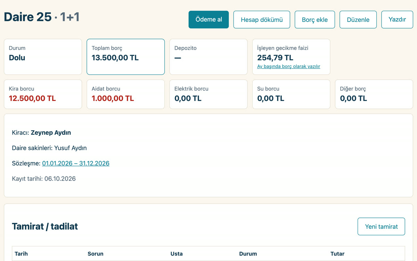Viewport: 417px width, 261px height.
Task: Click the tenant name Zeynep Aydın
Action: (51, 133)
